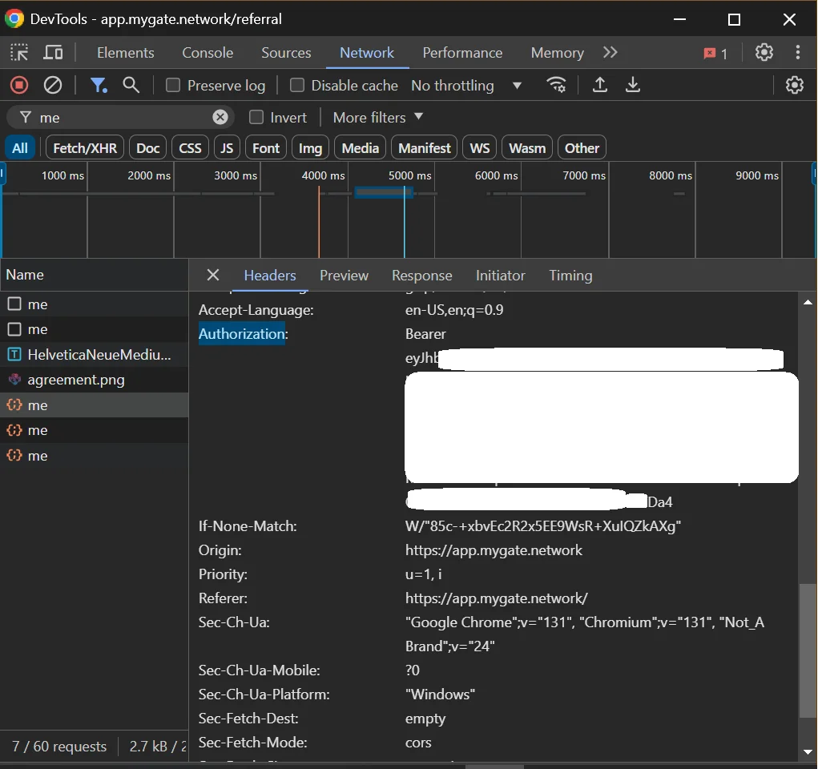The width and height of the screenshot is (818, 769).
Task: Switch to the Initiator tab
Action: [500, 275]
